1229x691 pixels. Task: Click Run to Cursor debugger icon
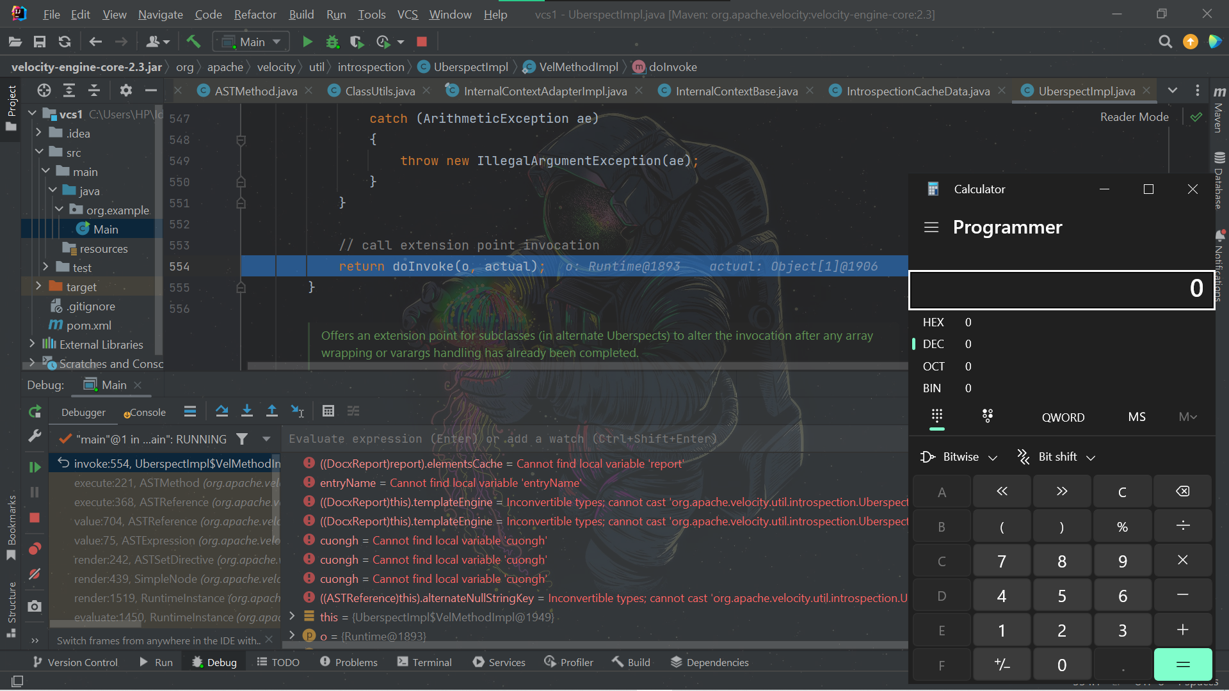pyautogui.click(x=298, y=411)
